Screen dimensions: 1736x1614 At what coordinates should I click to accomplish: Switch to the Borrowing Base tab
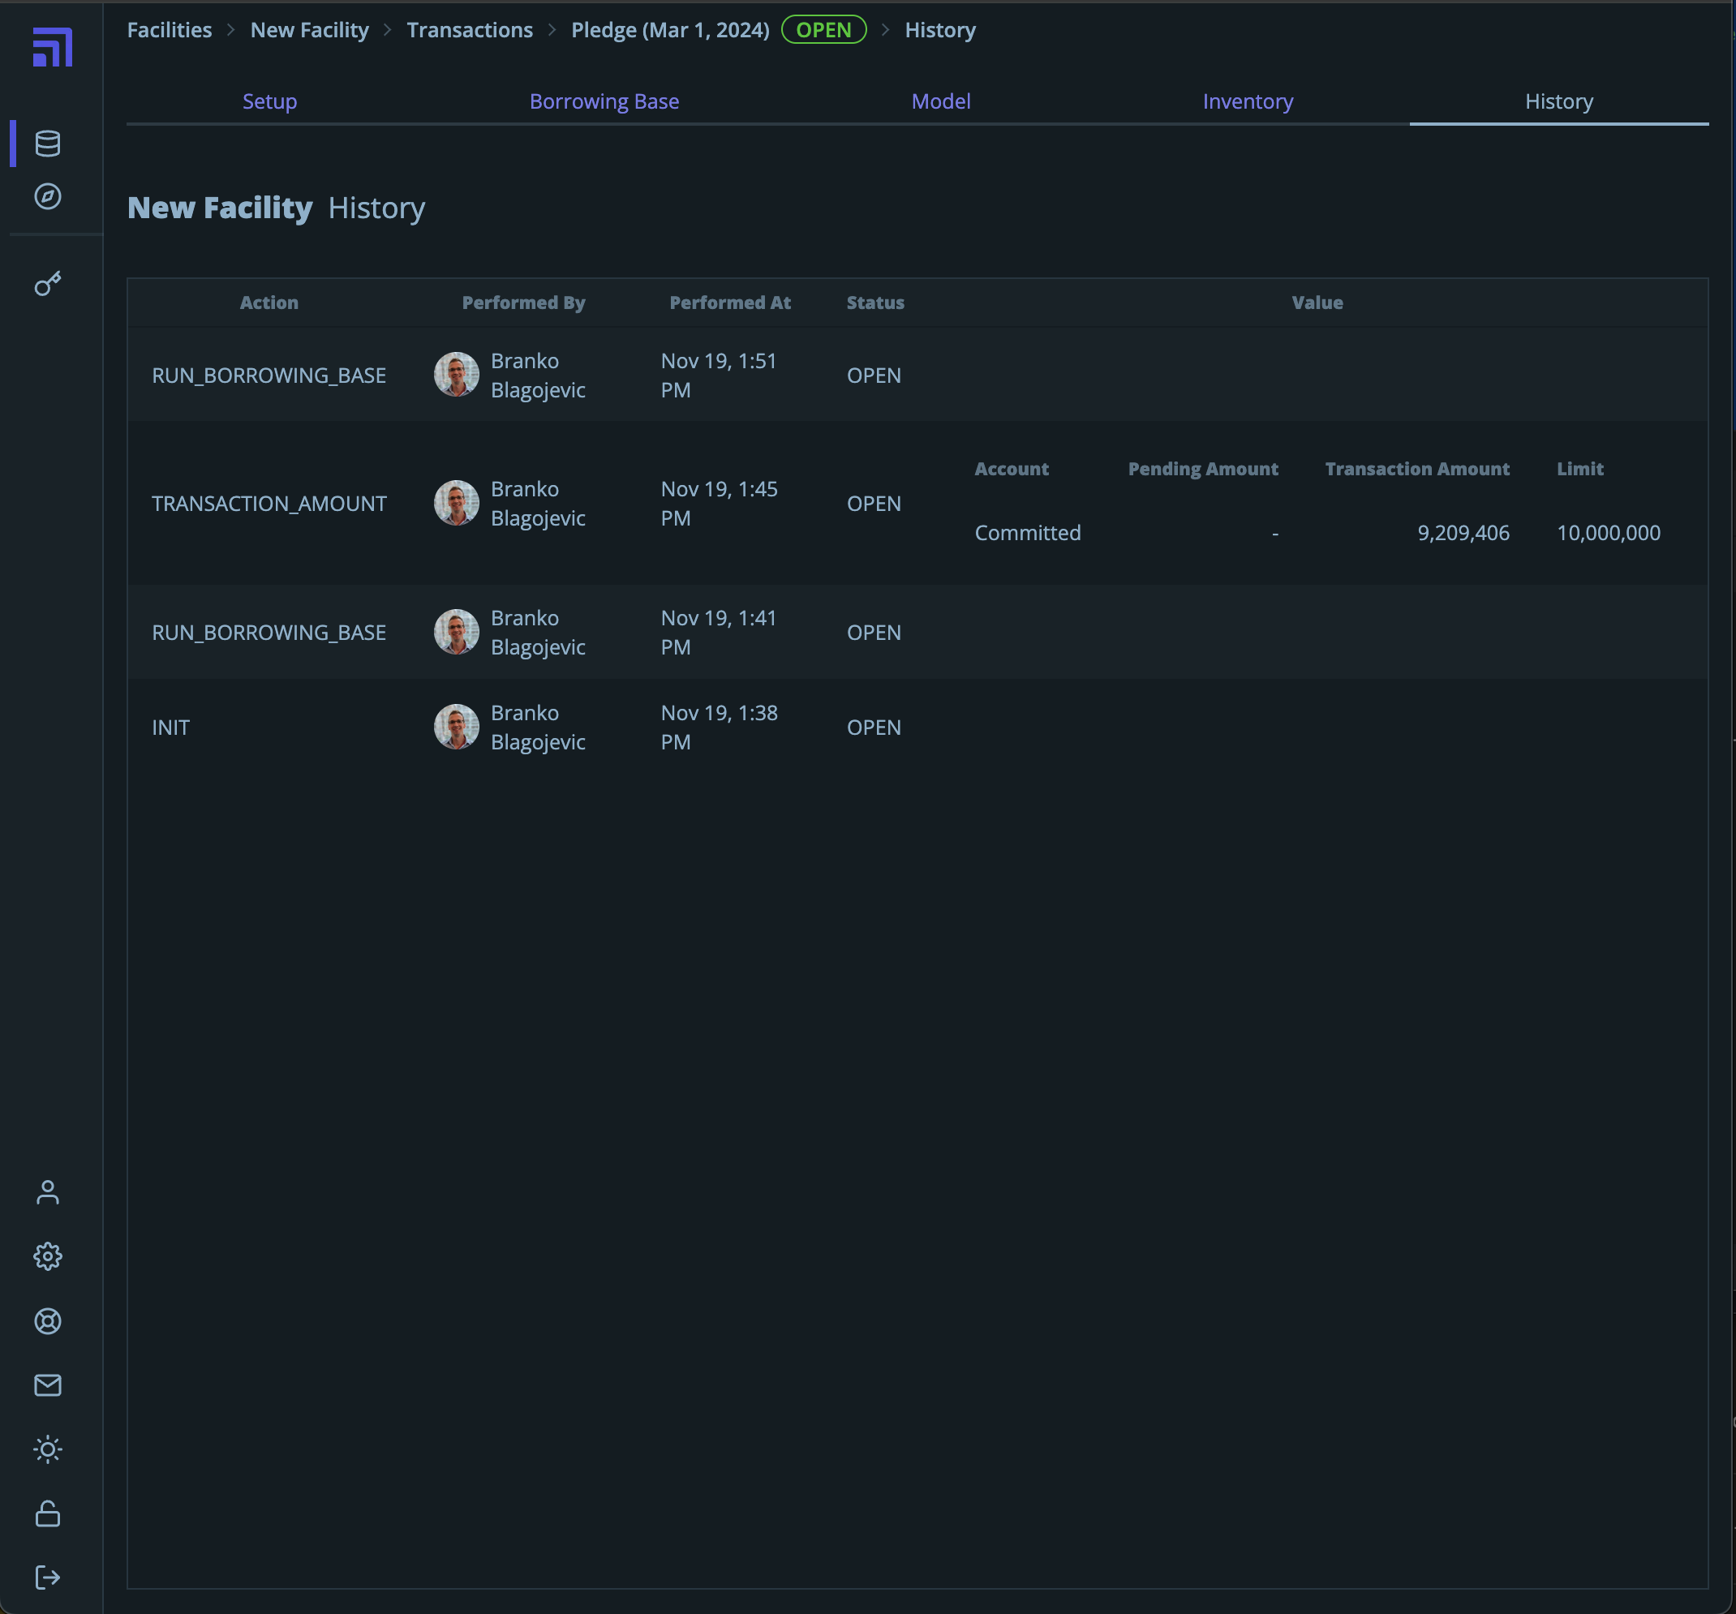(x=604, y=101)
